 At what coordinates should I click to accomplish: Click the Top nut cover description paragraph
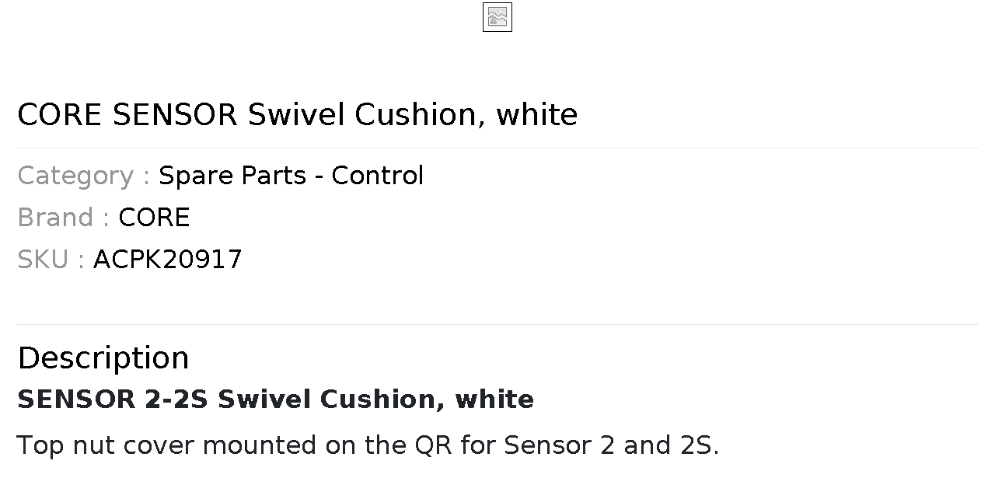click(368, 445)
